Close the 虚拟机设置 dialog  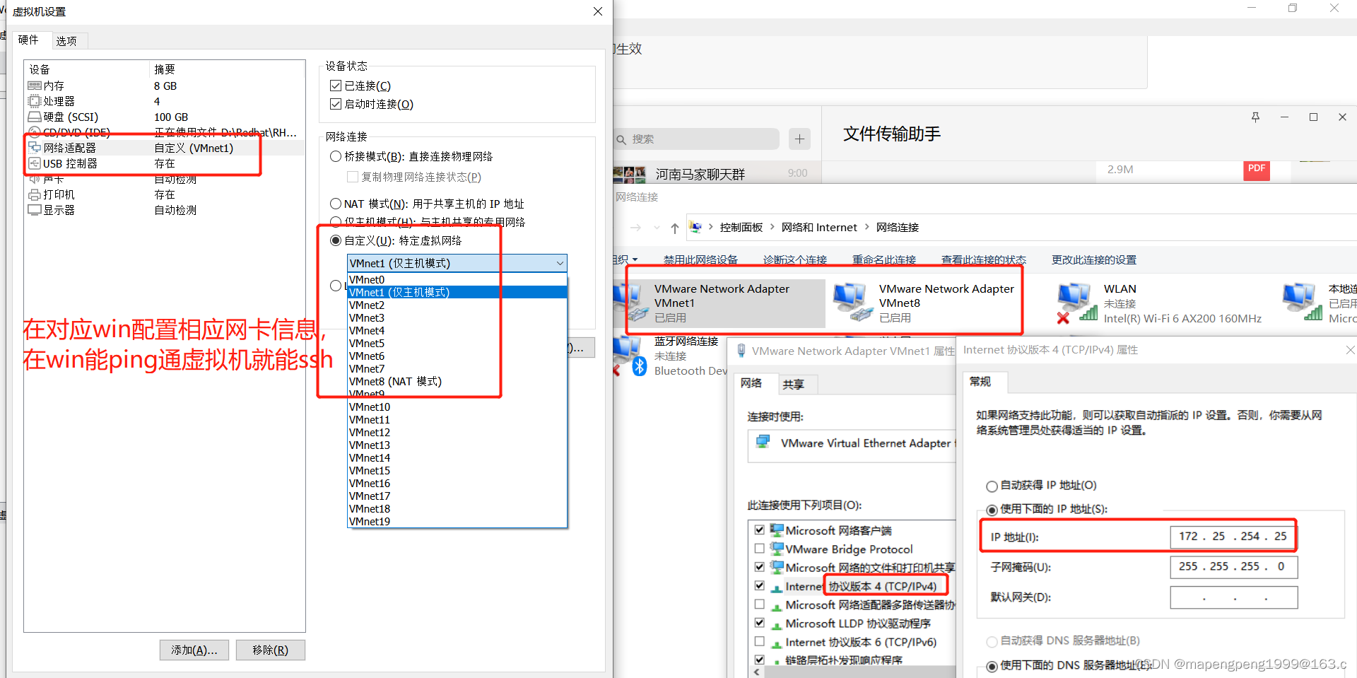pyautogui.click(x=598, y=11)
